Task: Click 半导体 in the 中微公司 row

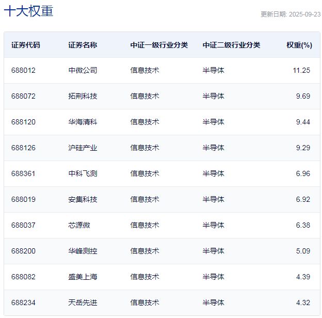Action: 213,70
